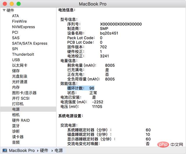Click the 电量信息 section label
This screenshot has height=154, width=186.
coord(69,61)
